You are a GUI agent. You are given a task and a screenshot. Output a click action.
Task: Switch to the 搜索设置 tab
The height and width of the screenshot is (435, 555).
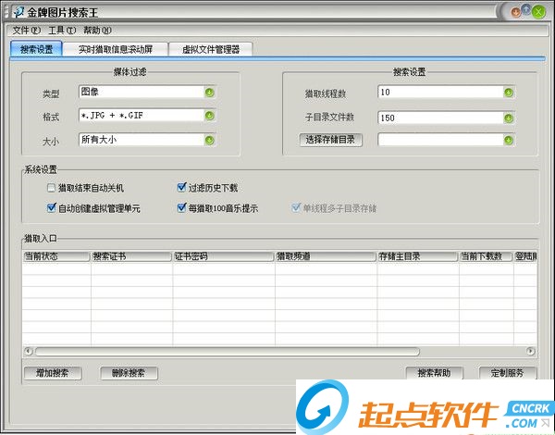point(36,49)
